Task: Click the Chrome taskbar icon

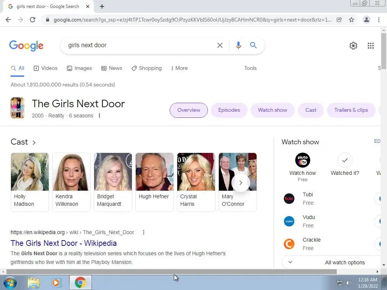Action: [x=80, y=282]
